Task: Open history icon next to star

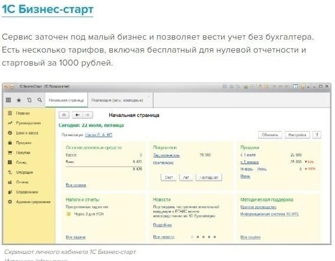Action: 30,100
